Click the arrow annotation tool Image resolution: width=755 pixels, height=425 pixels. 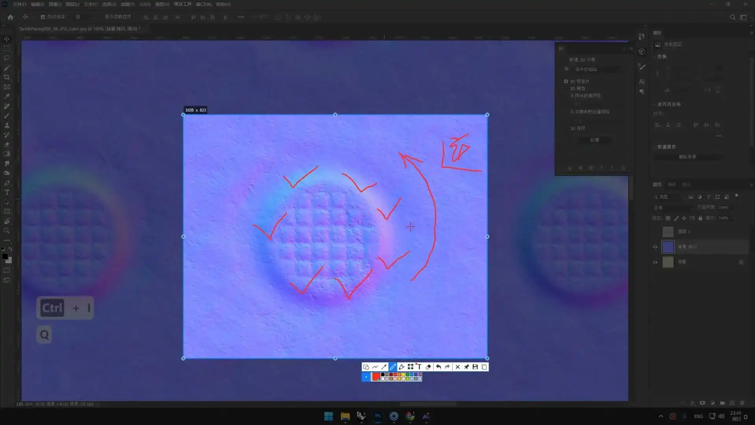(x=384, y=367)
